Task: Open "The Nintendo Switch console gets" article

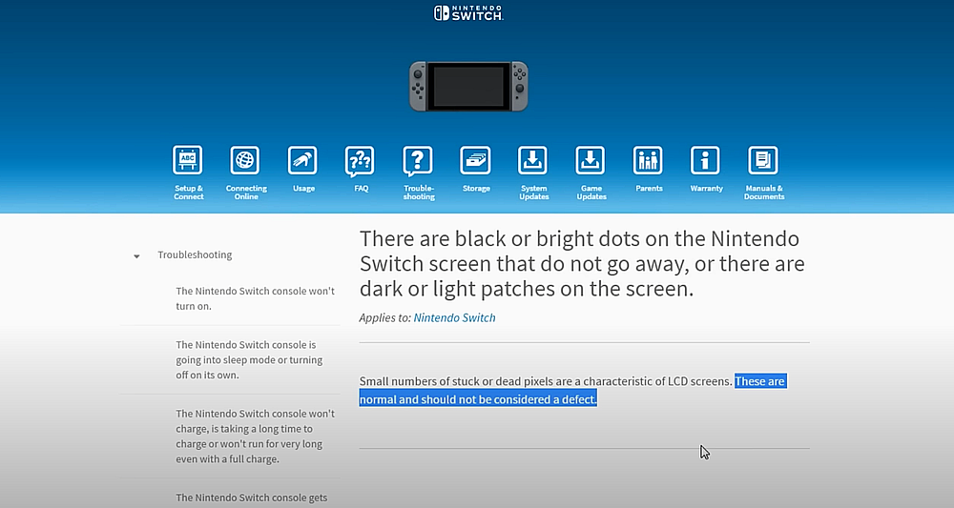Action: pyautogui.click(x=251, y=498)
